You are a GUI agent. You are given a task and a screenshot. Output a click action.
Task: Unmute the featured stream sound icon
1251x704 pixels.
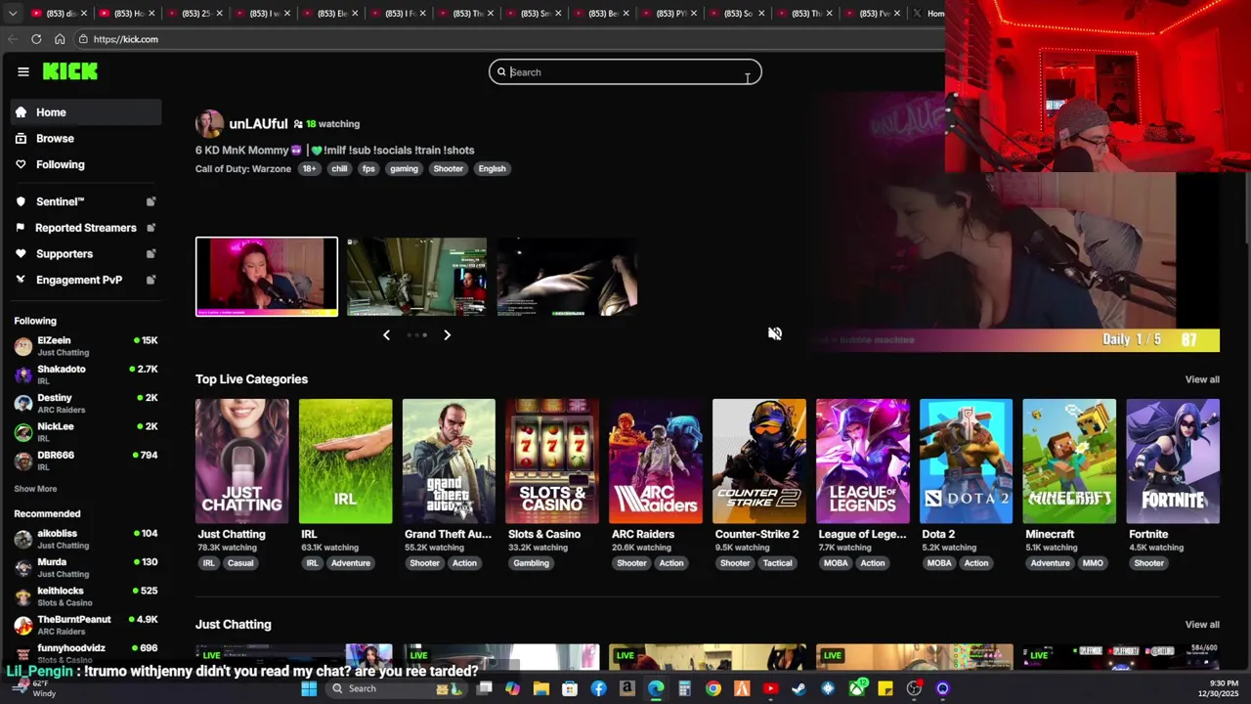click(774, 333)
